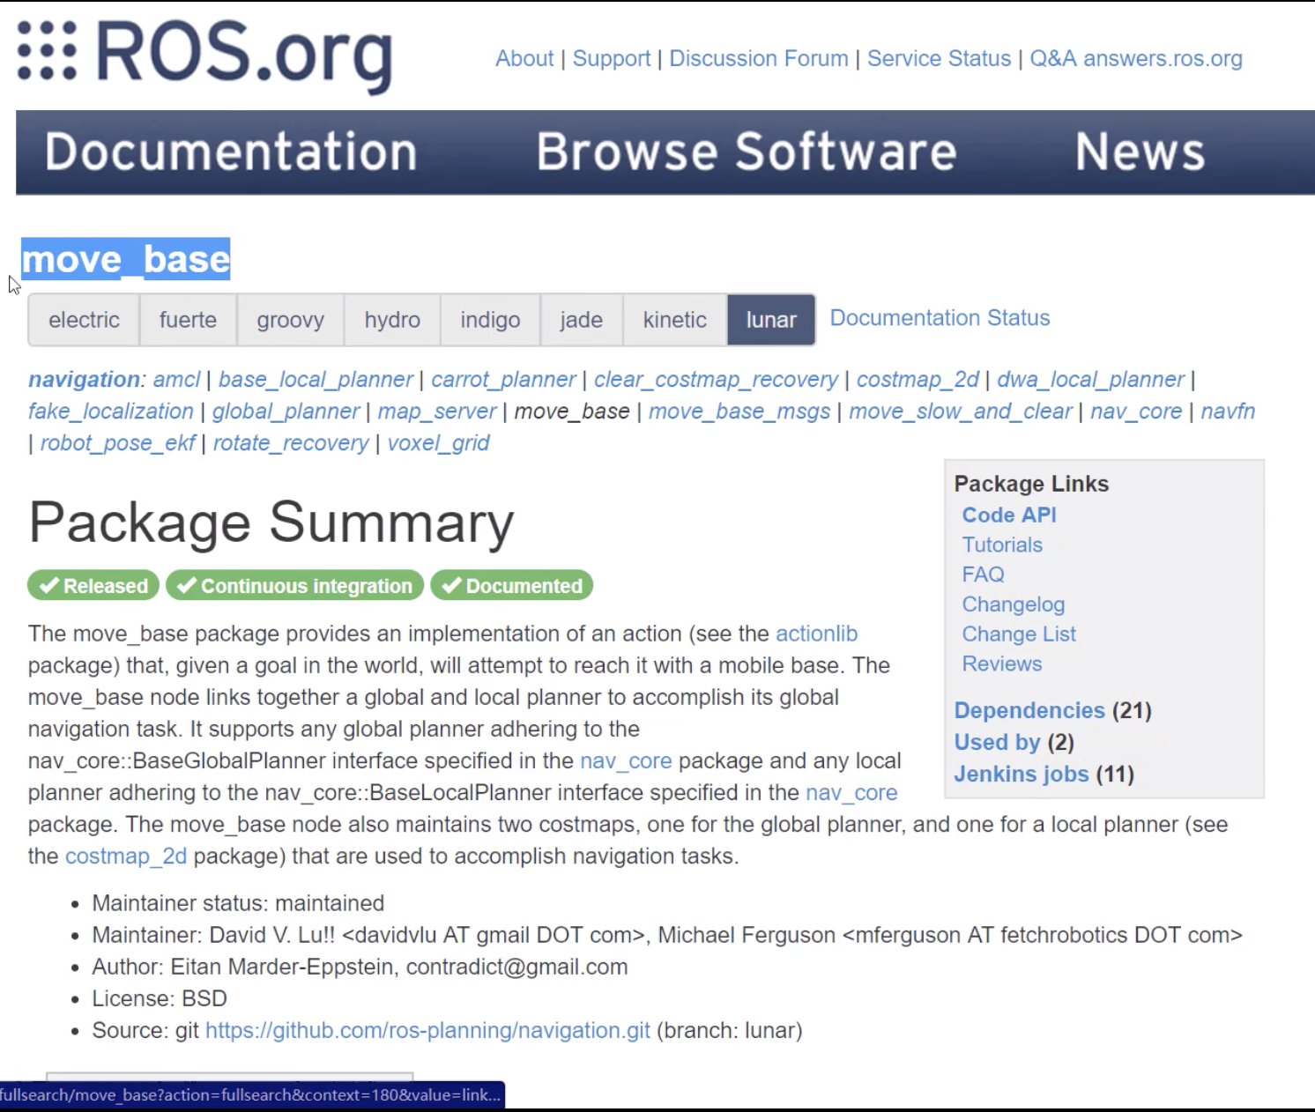Open the fake_localization link
1315x1112 pixels.
pos(110,411)
